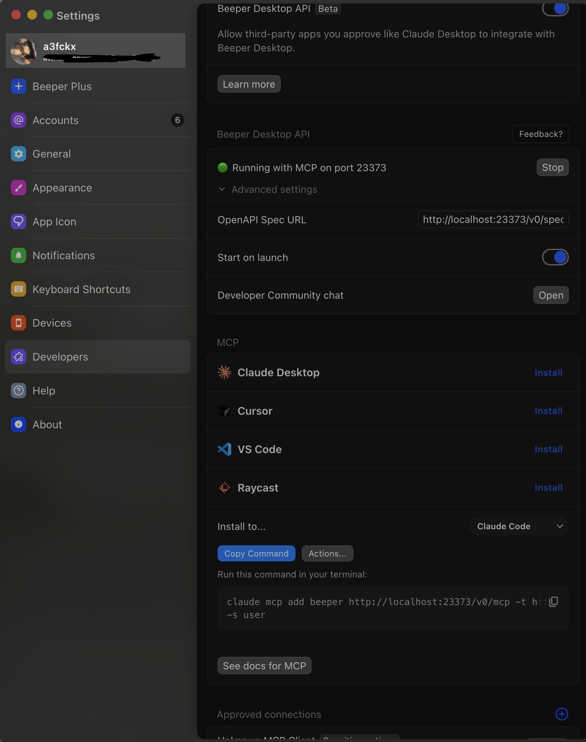Click the Keyboard Shortcuts icon
Image resolution: width=586 pixels, height=742 pixels.
tap(18, 289)
